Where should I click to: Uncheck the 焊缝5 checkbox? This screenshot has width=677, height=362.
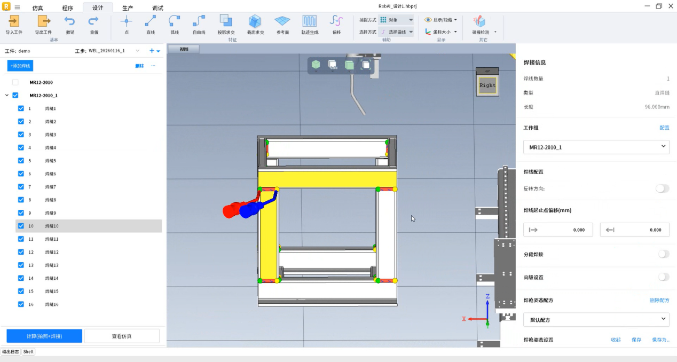point(21,161)
